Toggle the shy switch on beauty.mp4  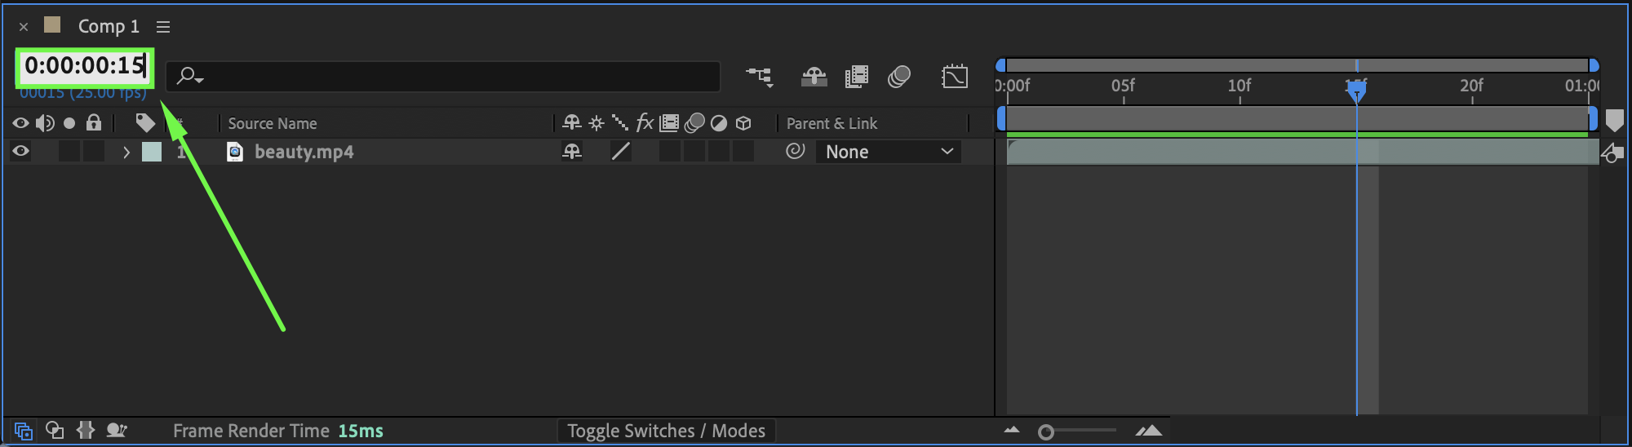pos(572,151)
